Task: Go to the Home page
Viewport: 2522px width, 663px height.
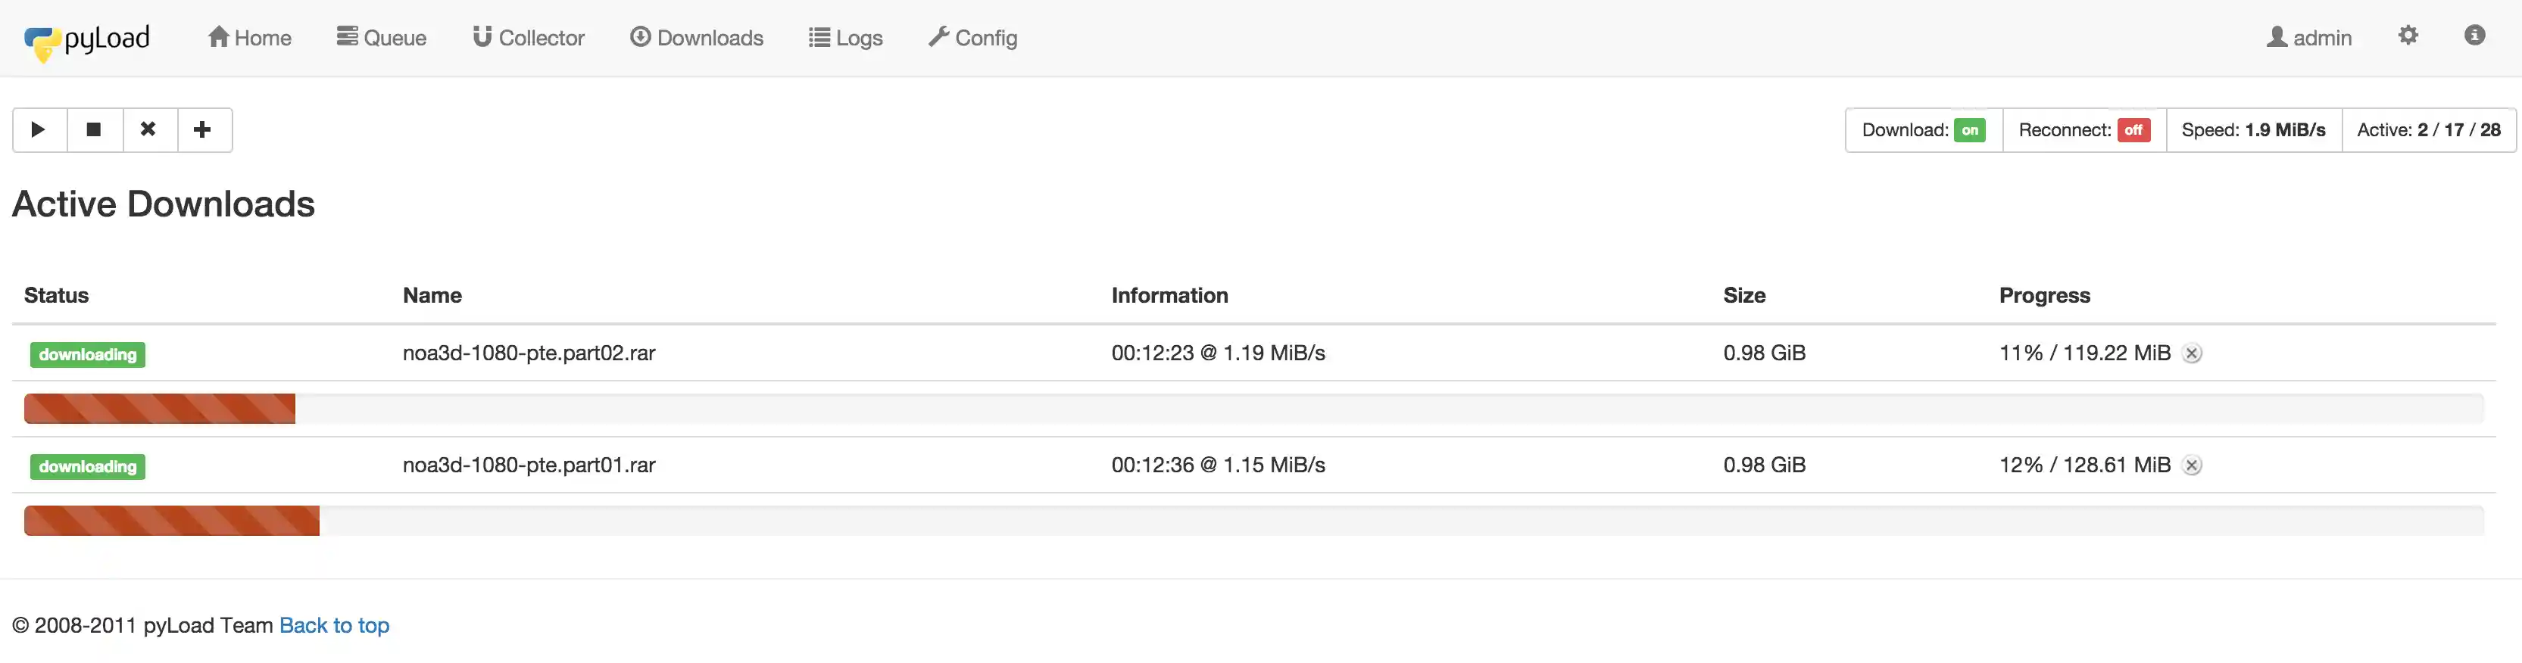Action: (250, 38)
